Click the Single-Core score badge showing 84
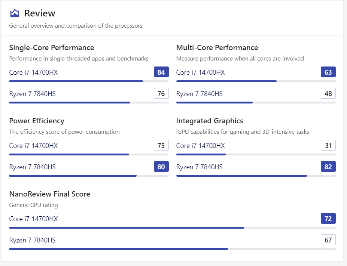Image resolution: width=347 pixels, height=266 pixels. [x=161, y=72]
